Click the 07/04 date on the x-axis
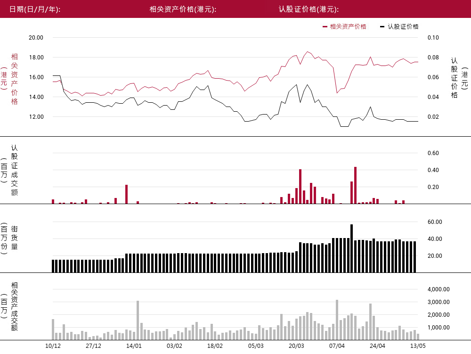This screenshot has width=471, height=354. point(337,346)
